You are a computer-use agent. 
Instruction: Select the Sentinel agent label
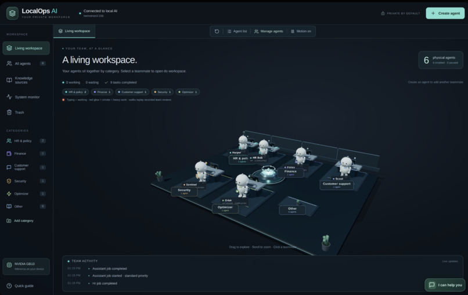click(x=190, y=185)
